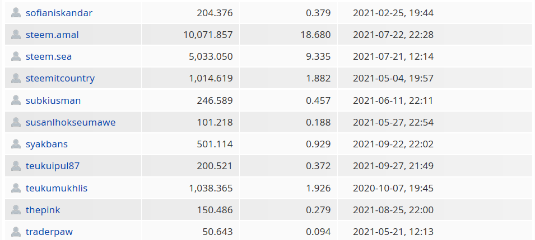Click the avatar icon beside teukuipul87
Viewport: 535px width, 240px height.
pyautogui.click(x=16, y=166)
